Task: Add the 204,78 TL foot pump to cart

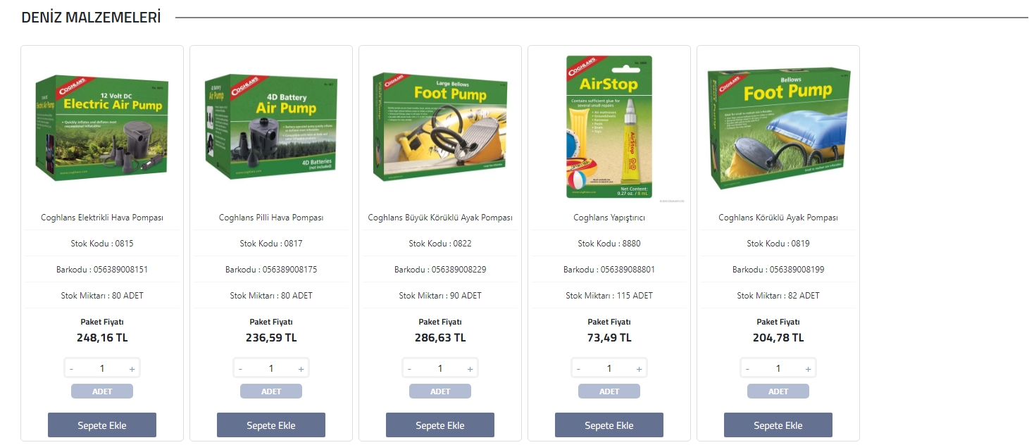Action: (778, 425)
